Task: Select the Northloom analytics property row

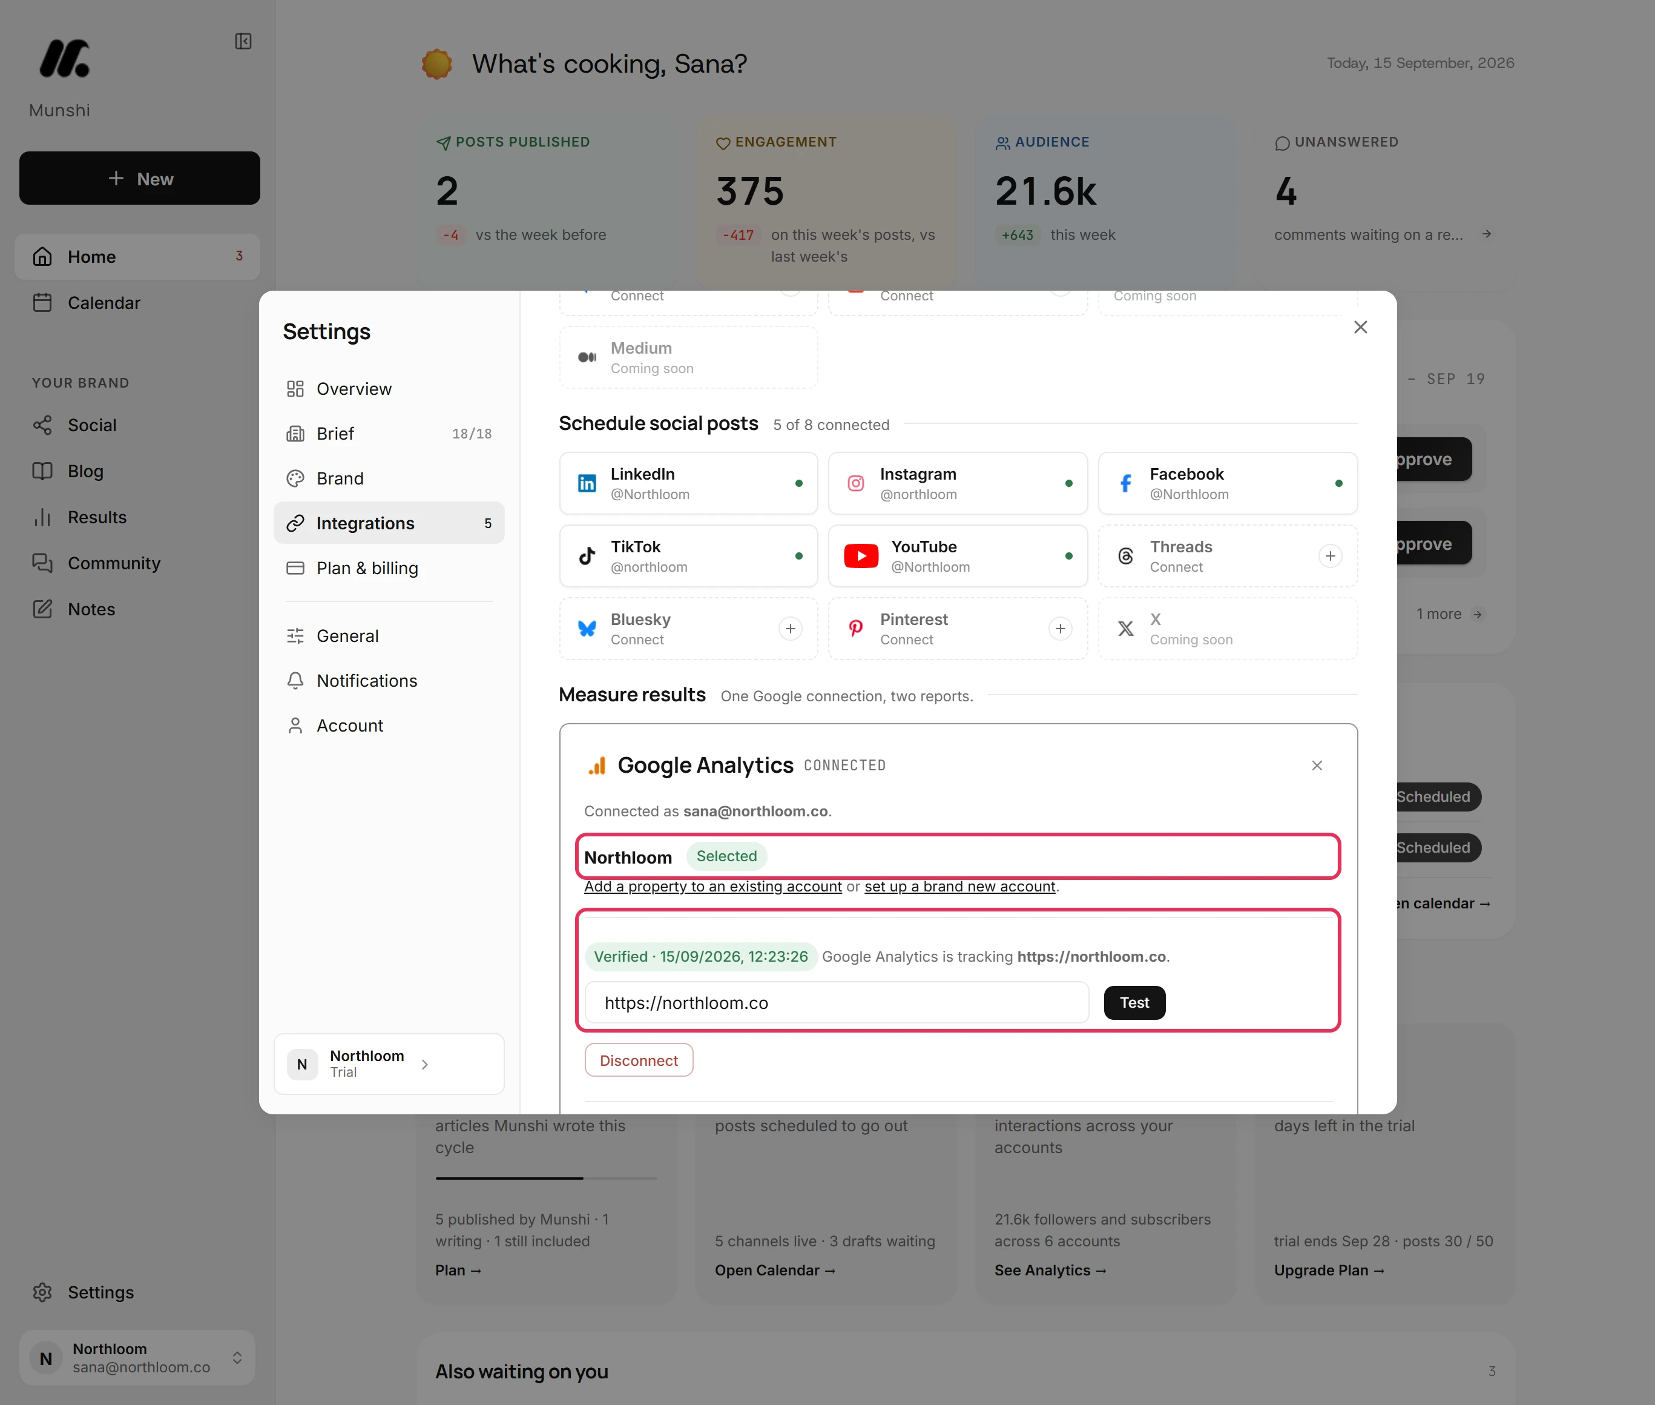Action: click(958, 857)
